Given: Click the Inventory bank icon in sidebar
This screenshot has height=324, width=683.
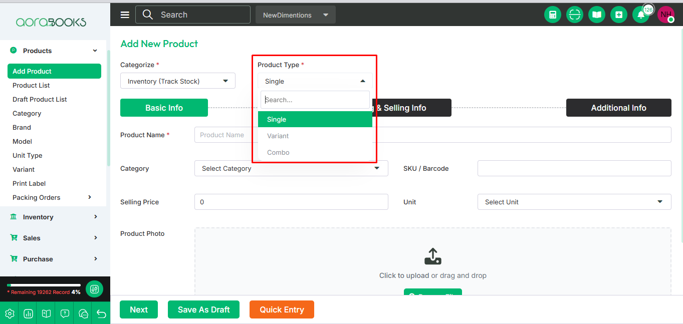Looking at the screenshot, I should 14,217.
